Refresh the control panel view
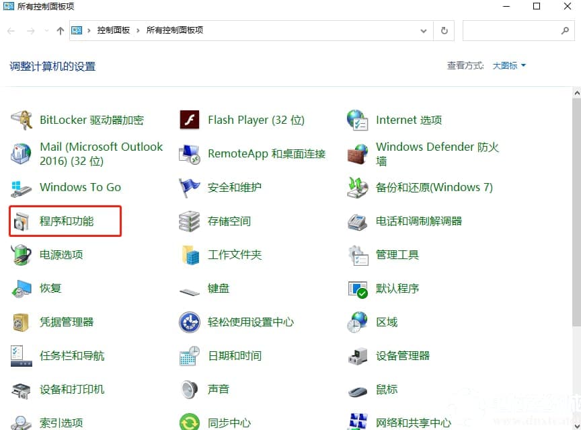This screenshot has height=430, width=581. [x=444, y=31]
